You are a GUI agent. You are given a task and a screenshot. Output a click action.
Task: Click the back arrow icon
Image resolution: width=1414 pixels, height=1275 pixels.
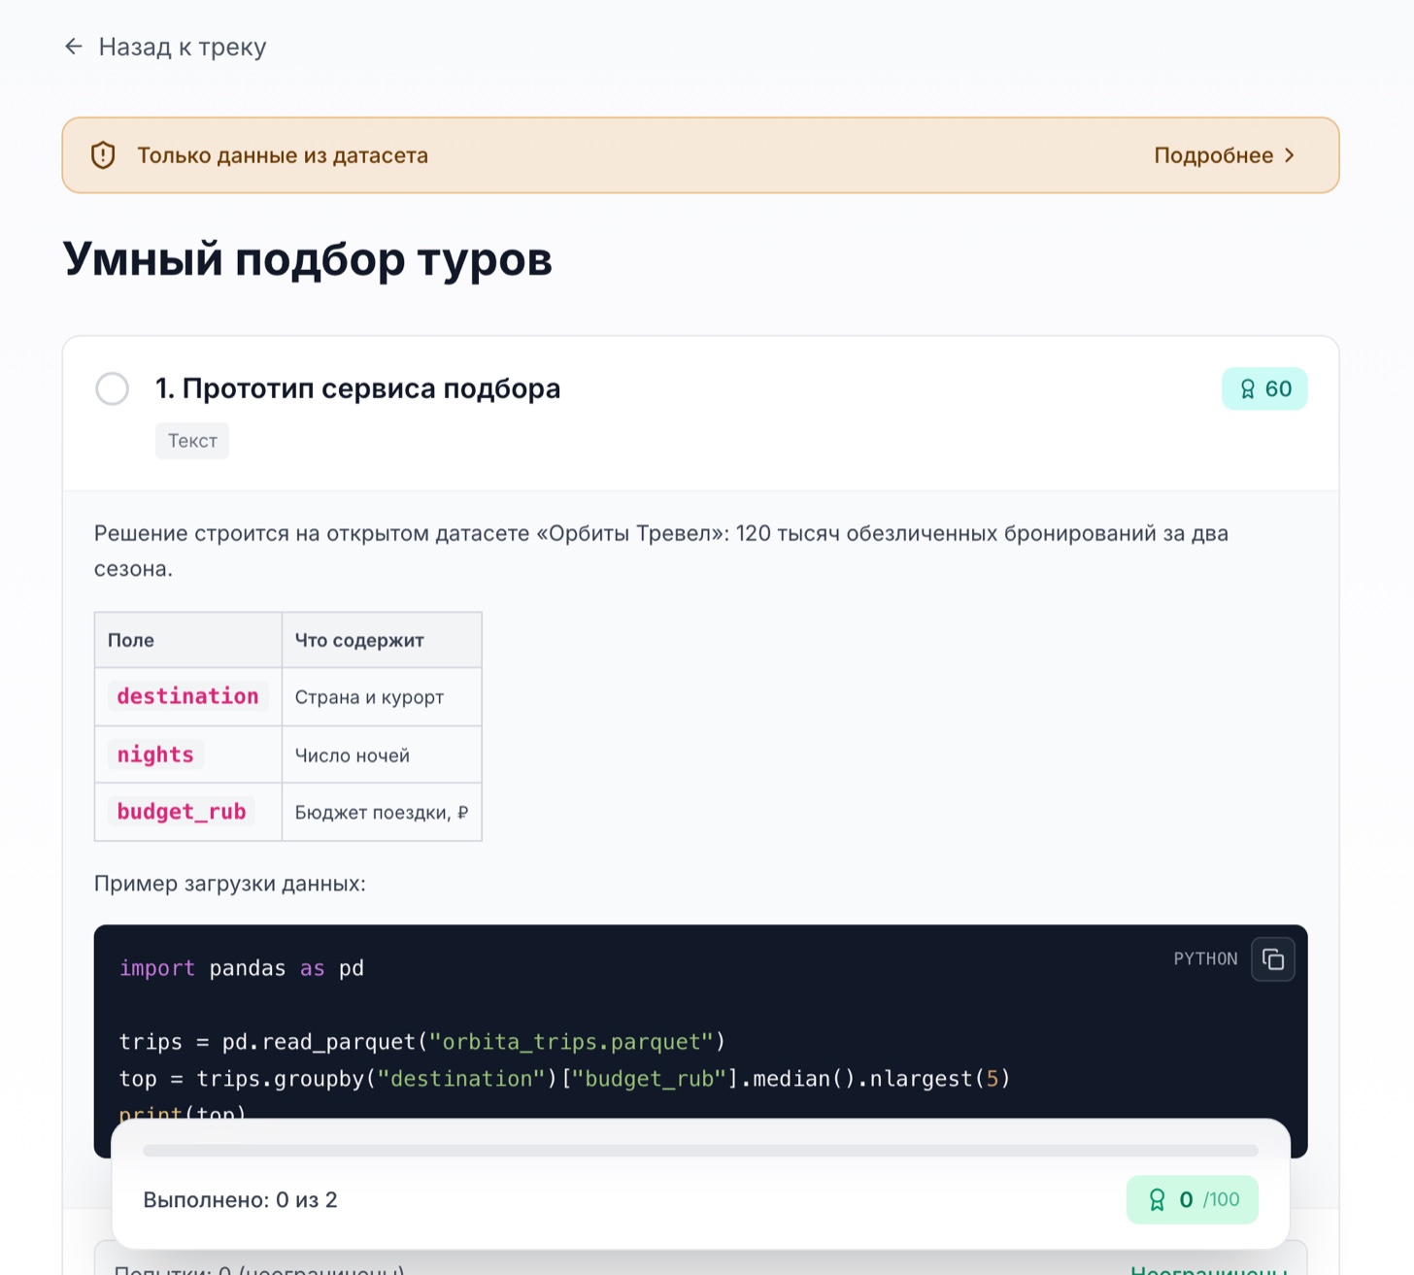(74, 47)
